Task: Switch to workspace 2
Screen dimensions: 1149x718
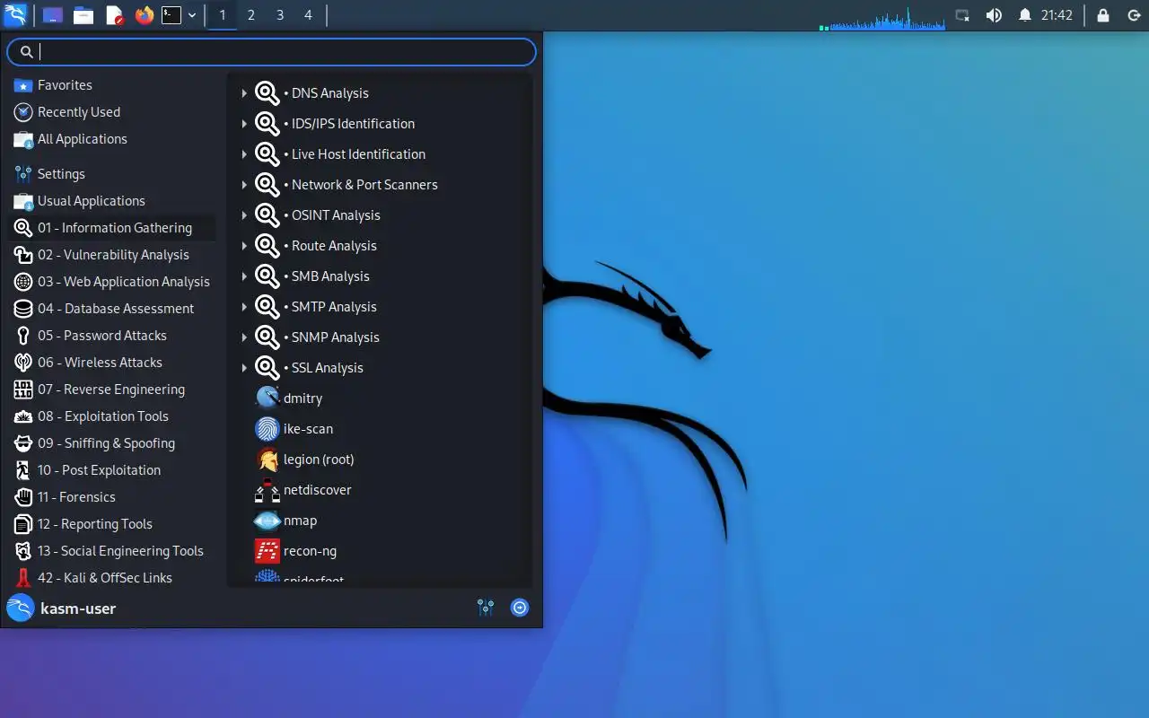Action: click(251, 15)
